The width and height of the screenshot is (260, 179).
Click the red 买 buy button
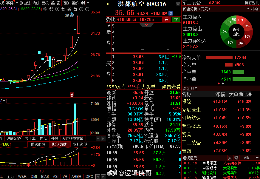pyautogui.click(x=166, y=19)
